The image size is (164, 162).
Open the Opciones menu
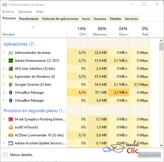pyautogui.click(x=25, y=12)
